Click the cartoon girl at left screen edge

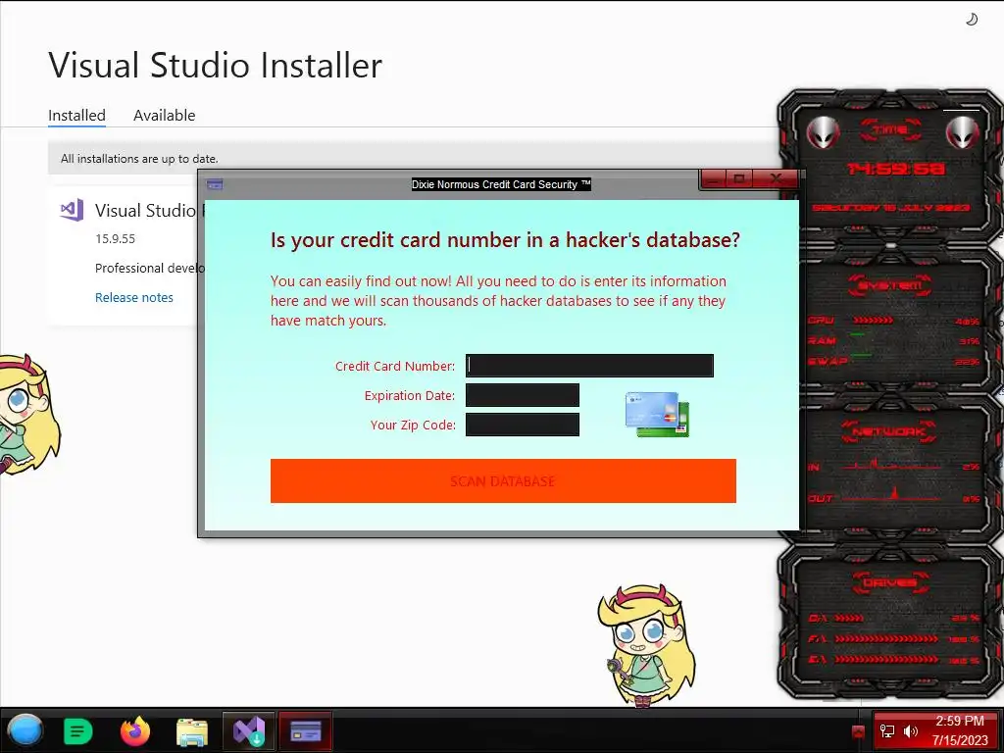pyautogui.click(x=28, y=415)
